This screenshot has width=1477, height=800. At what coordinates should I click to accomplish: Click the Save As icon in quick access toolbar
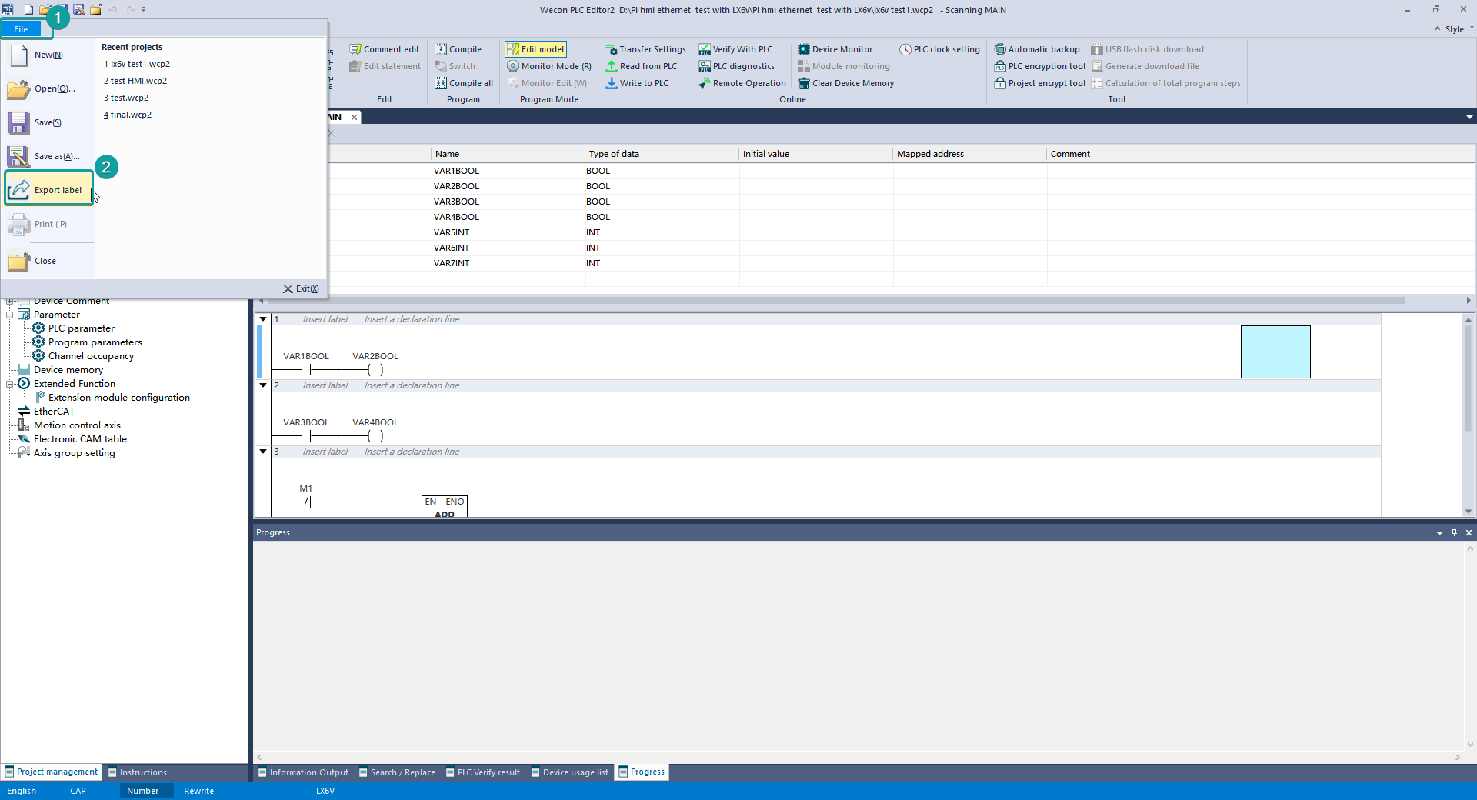click(x=78, y=9)
